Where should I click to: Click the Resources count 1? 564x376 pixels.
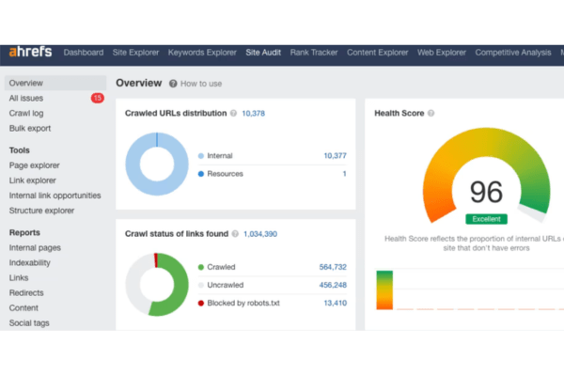[345, 174]
